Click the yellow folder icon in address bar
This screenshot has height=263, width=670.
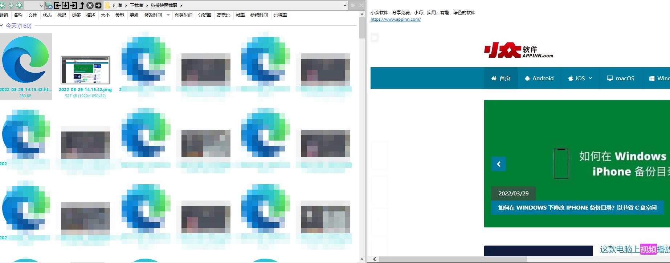tap(107, 5)
